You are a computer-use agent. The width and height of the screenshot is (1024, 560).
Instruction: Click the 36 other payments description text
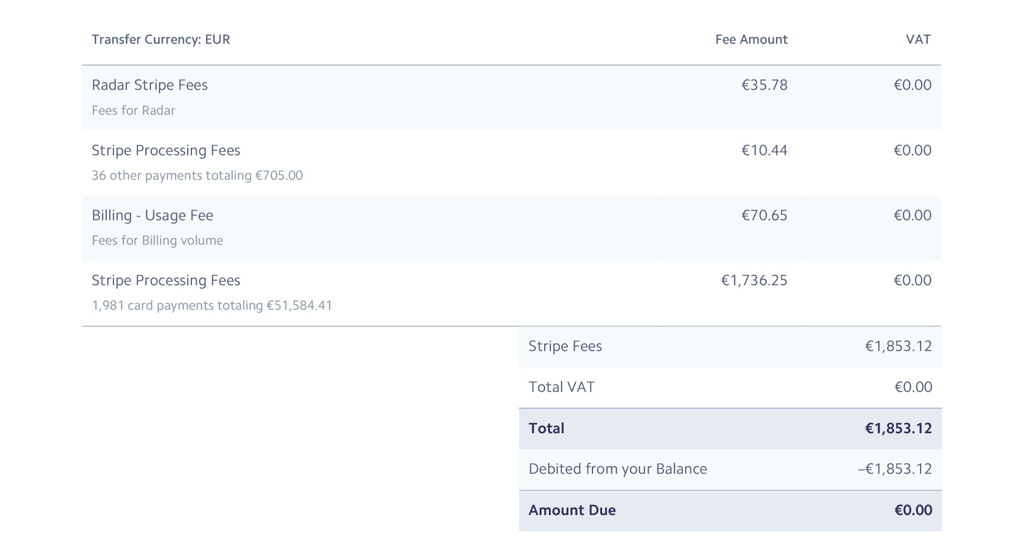point(197,175)
